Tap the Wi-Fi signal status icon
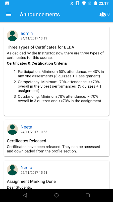Screen dimensions: 113x202 (x=84, y=4)
